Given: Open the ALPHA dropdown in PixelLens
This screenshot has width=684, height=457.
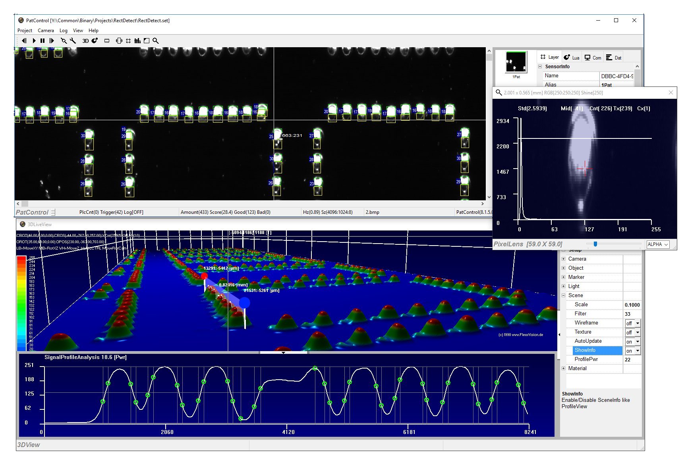Looking at the screenshot, I should click(x=658, y=244).
